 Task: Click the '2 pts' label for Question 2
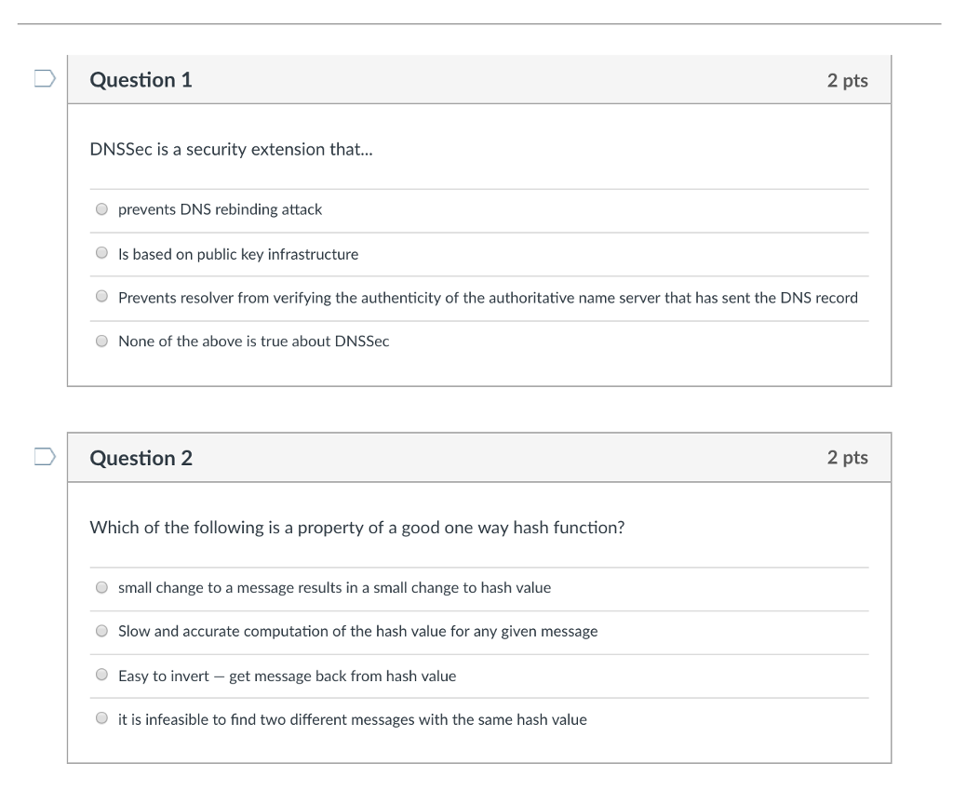[848, 458]
